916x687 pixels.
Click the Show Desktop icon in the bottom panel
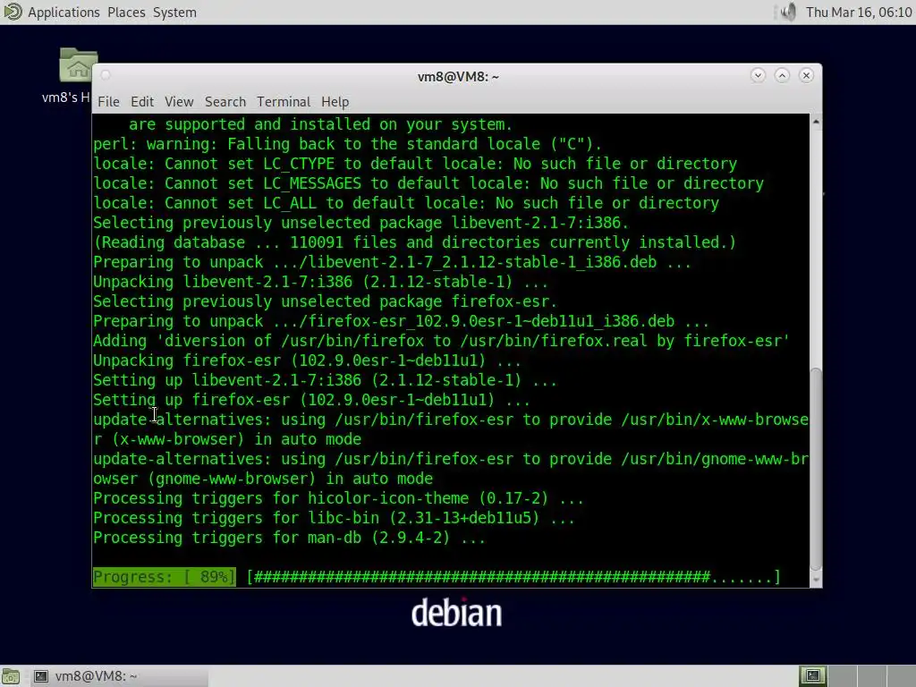pyautogui.click(x=11, y=676)
